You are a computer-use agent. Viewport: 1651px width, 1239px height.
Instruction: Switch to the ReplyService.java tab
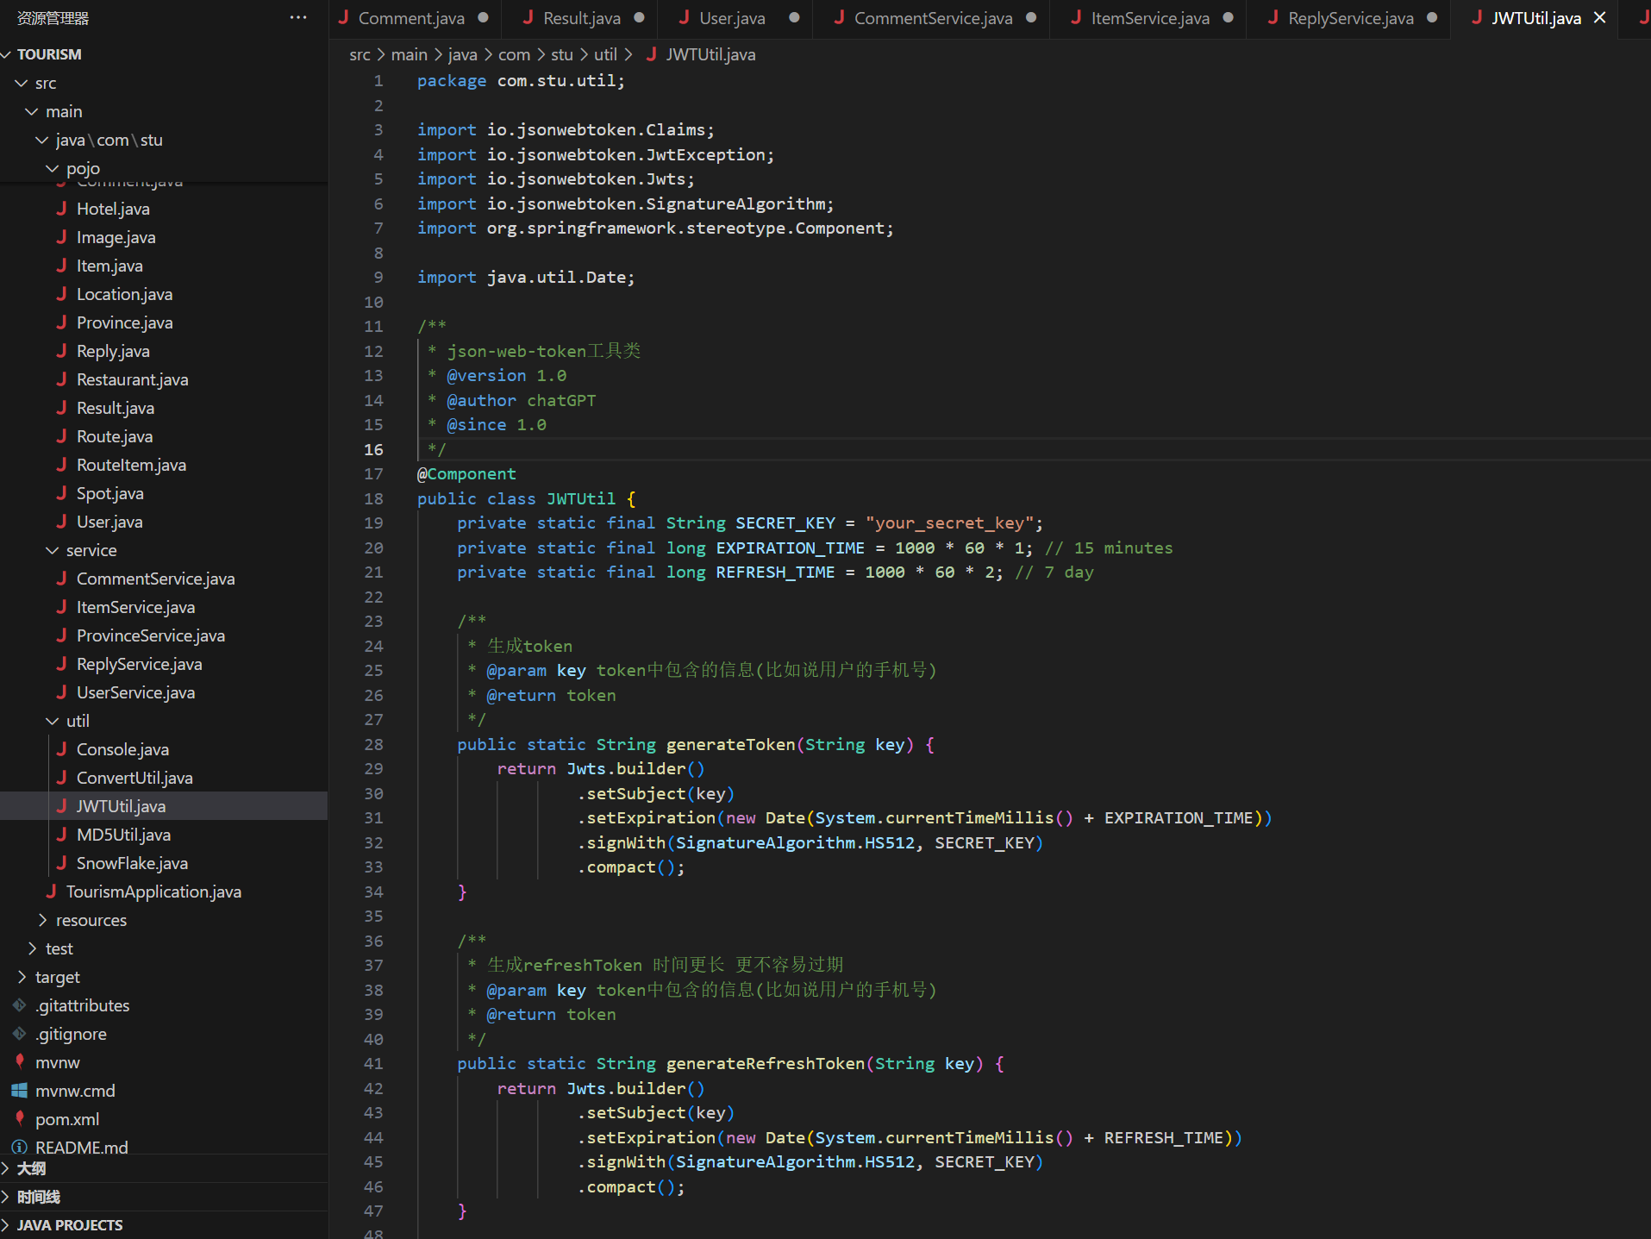point(1350,18)
